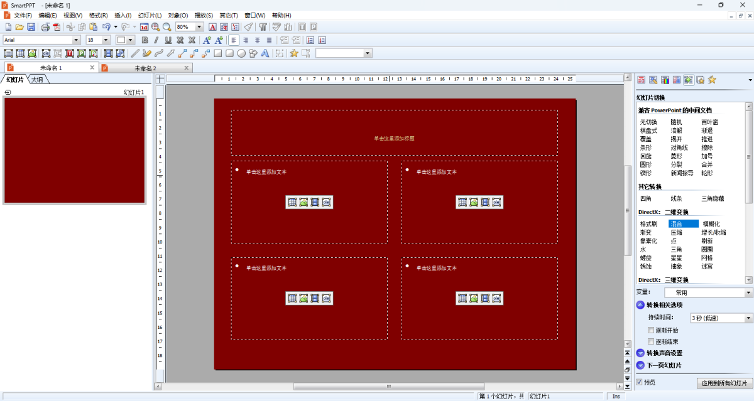Click the 应用到所有幻灯片 button
The width and height of the screenshot is (754, 401).
coord(724,383)
